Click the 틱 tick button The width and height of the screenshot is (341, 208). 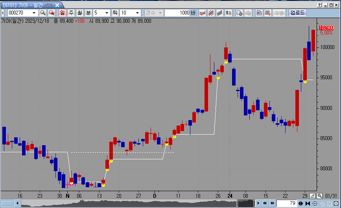[115, 13]
